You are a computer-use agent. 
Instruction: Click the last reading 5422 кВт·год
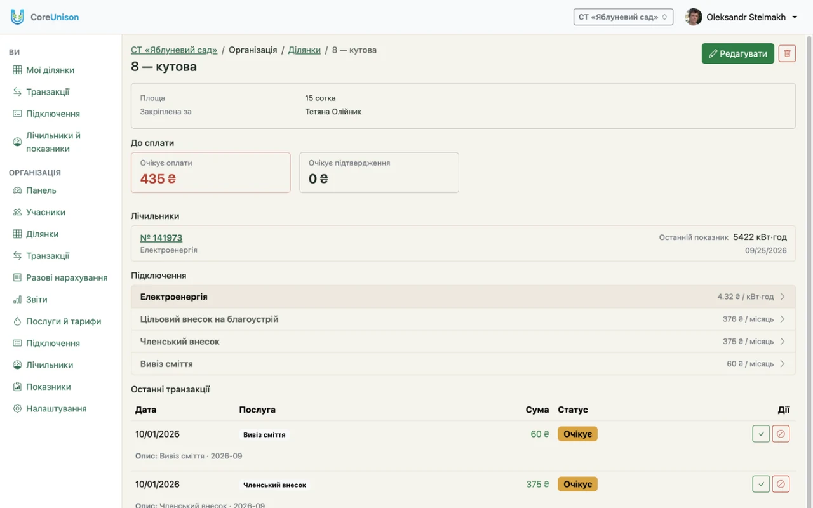[760, 237]
